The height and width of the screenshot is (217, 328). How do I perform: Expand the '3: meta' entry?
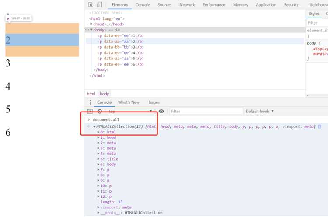[x=98, y=148]
